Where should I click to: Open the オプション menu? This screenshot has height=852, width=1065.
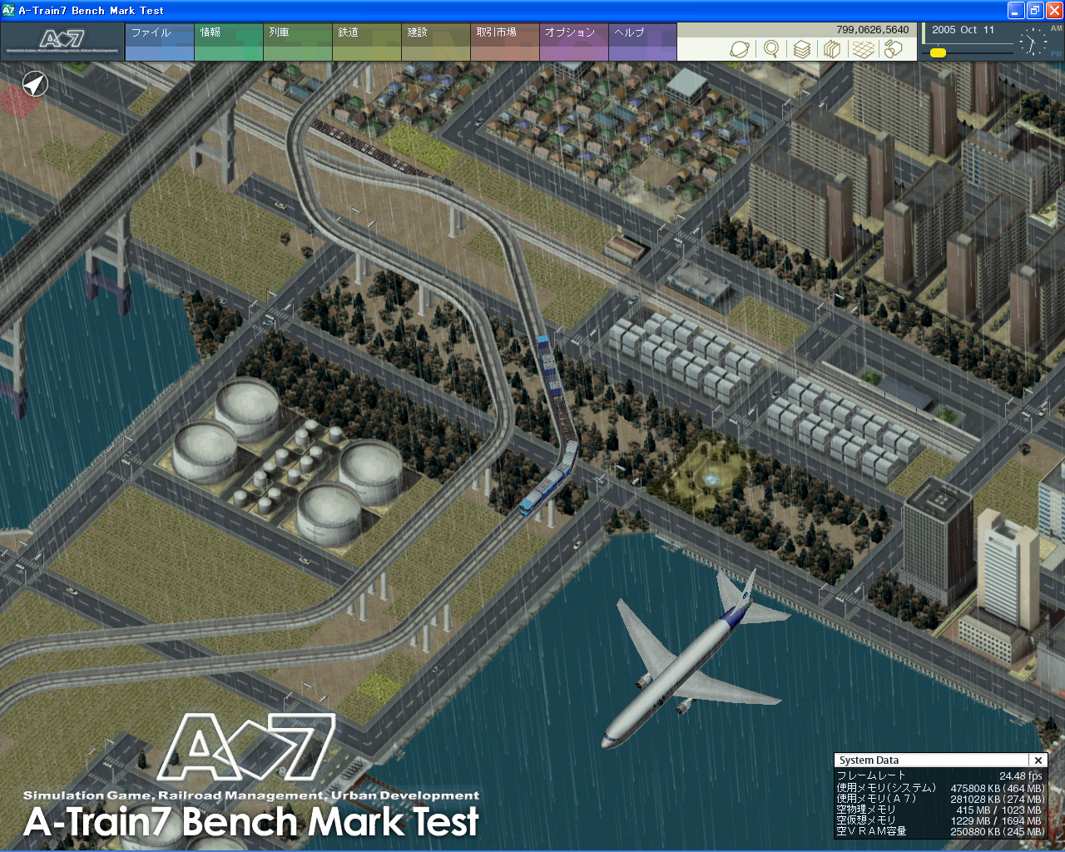tap(574, 42)
